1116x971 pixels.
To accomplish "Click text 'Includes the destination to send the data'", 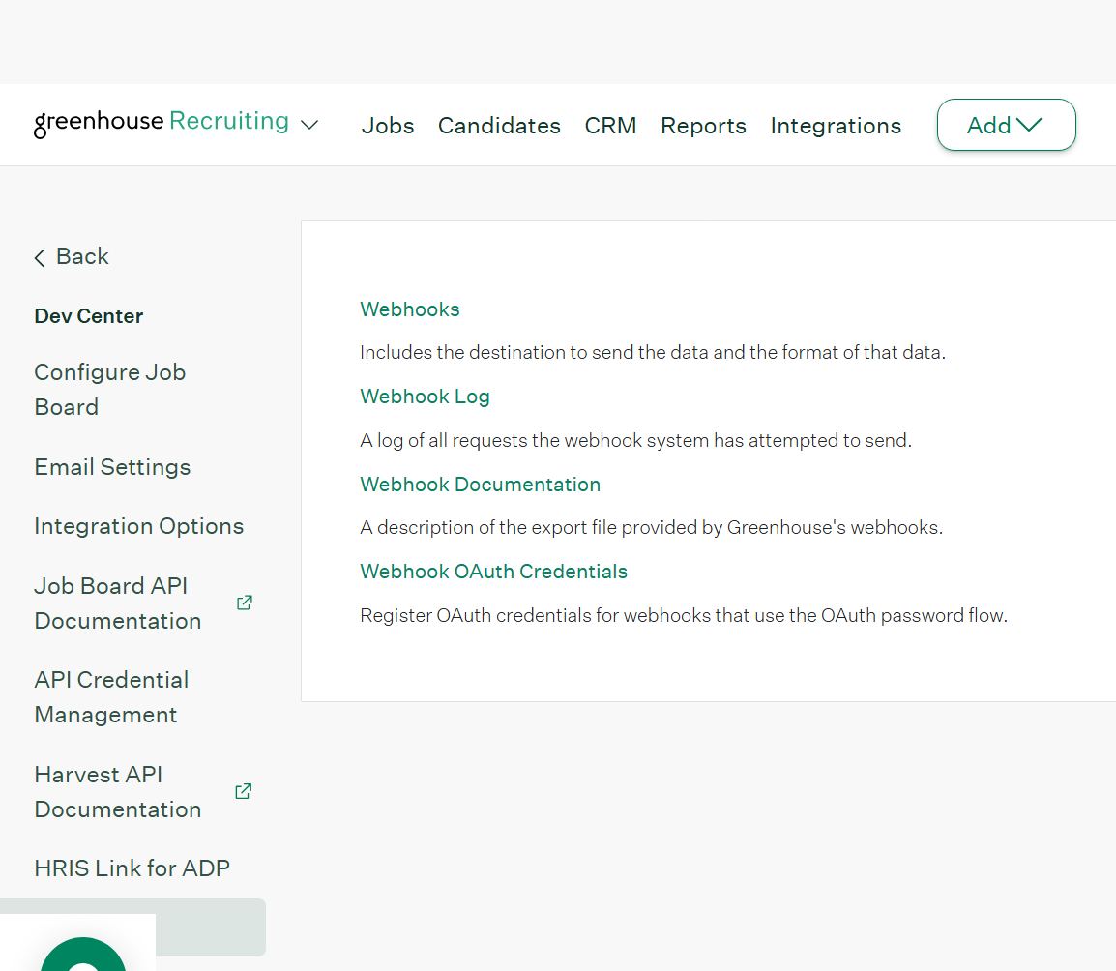I will [x=535, y=352].
